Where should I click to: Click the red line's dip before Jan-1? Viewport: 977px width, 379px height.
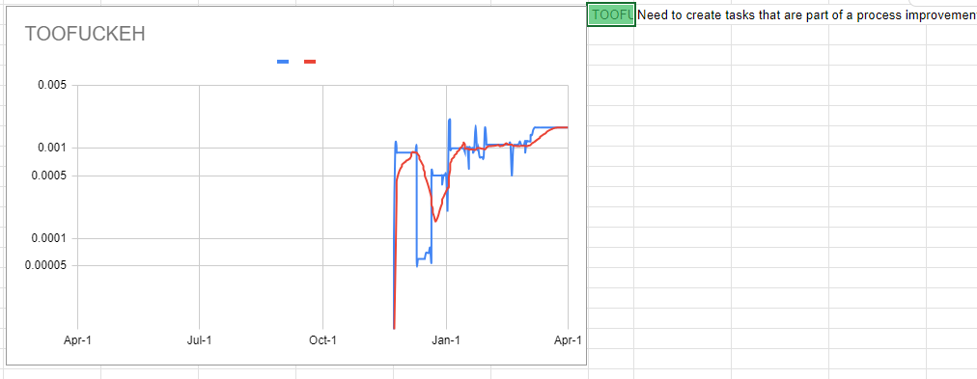[x=435, y=220]
